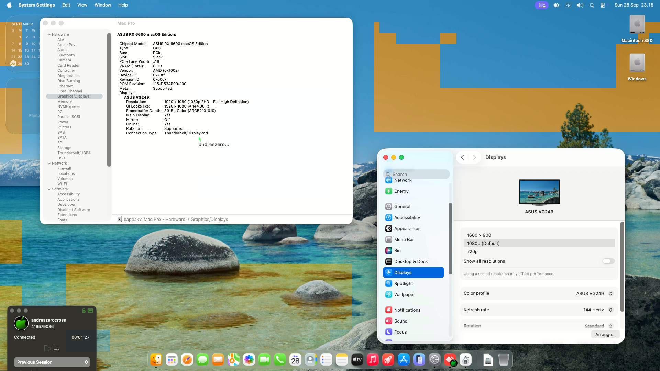Select Graphics/Displays in System Information sidebar
Viewport: 660px width, 371px height.
[x=74, y=96]
